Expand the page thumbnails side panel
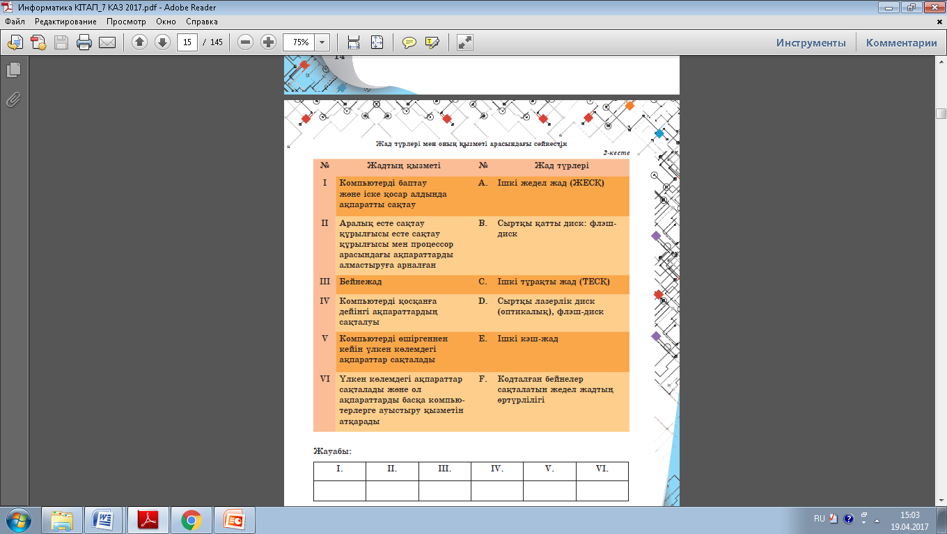Image resolution: width=947 pixels, height=534 pixels. pyautogui.click(x=13, y=70)
